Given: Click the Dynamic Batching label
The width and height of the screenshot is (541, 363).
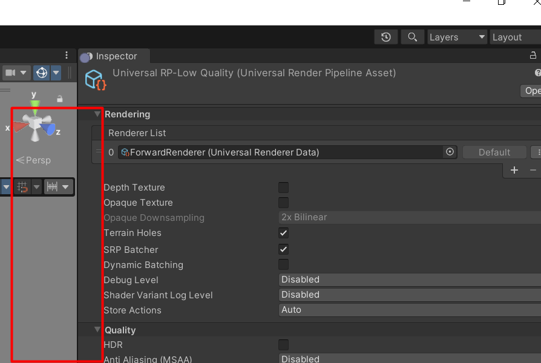Looking at the screenshot, I should 143,265.
